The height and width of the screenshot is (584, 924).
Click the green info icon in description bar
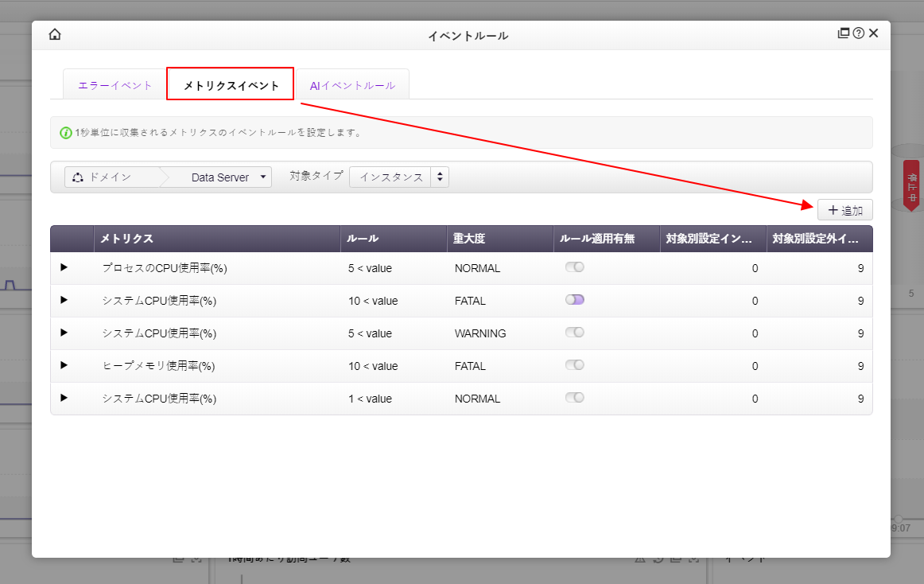[66, 133]
